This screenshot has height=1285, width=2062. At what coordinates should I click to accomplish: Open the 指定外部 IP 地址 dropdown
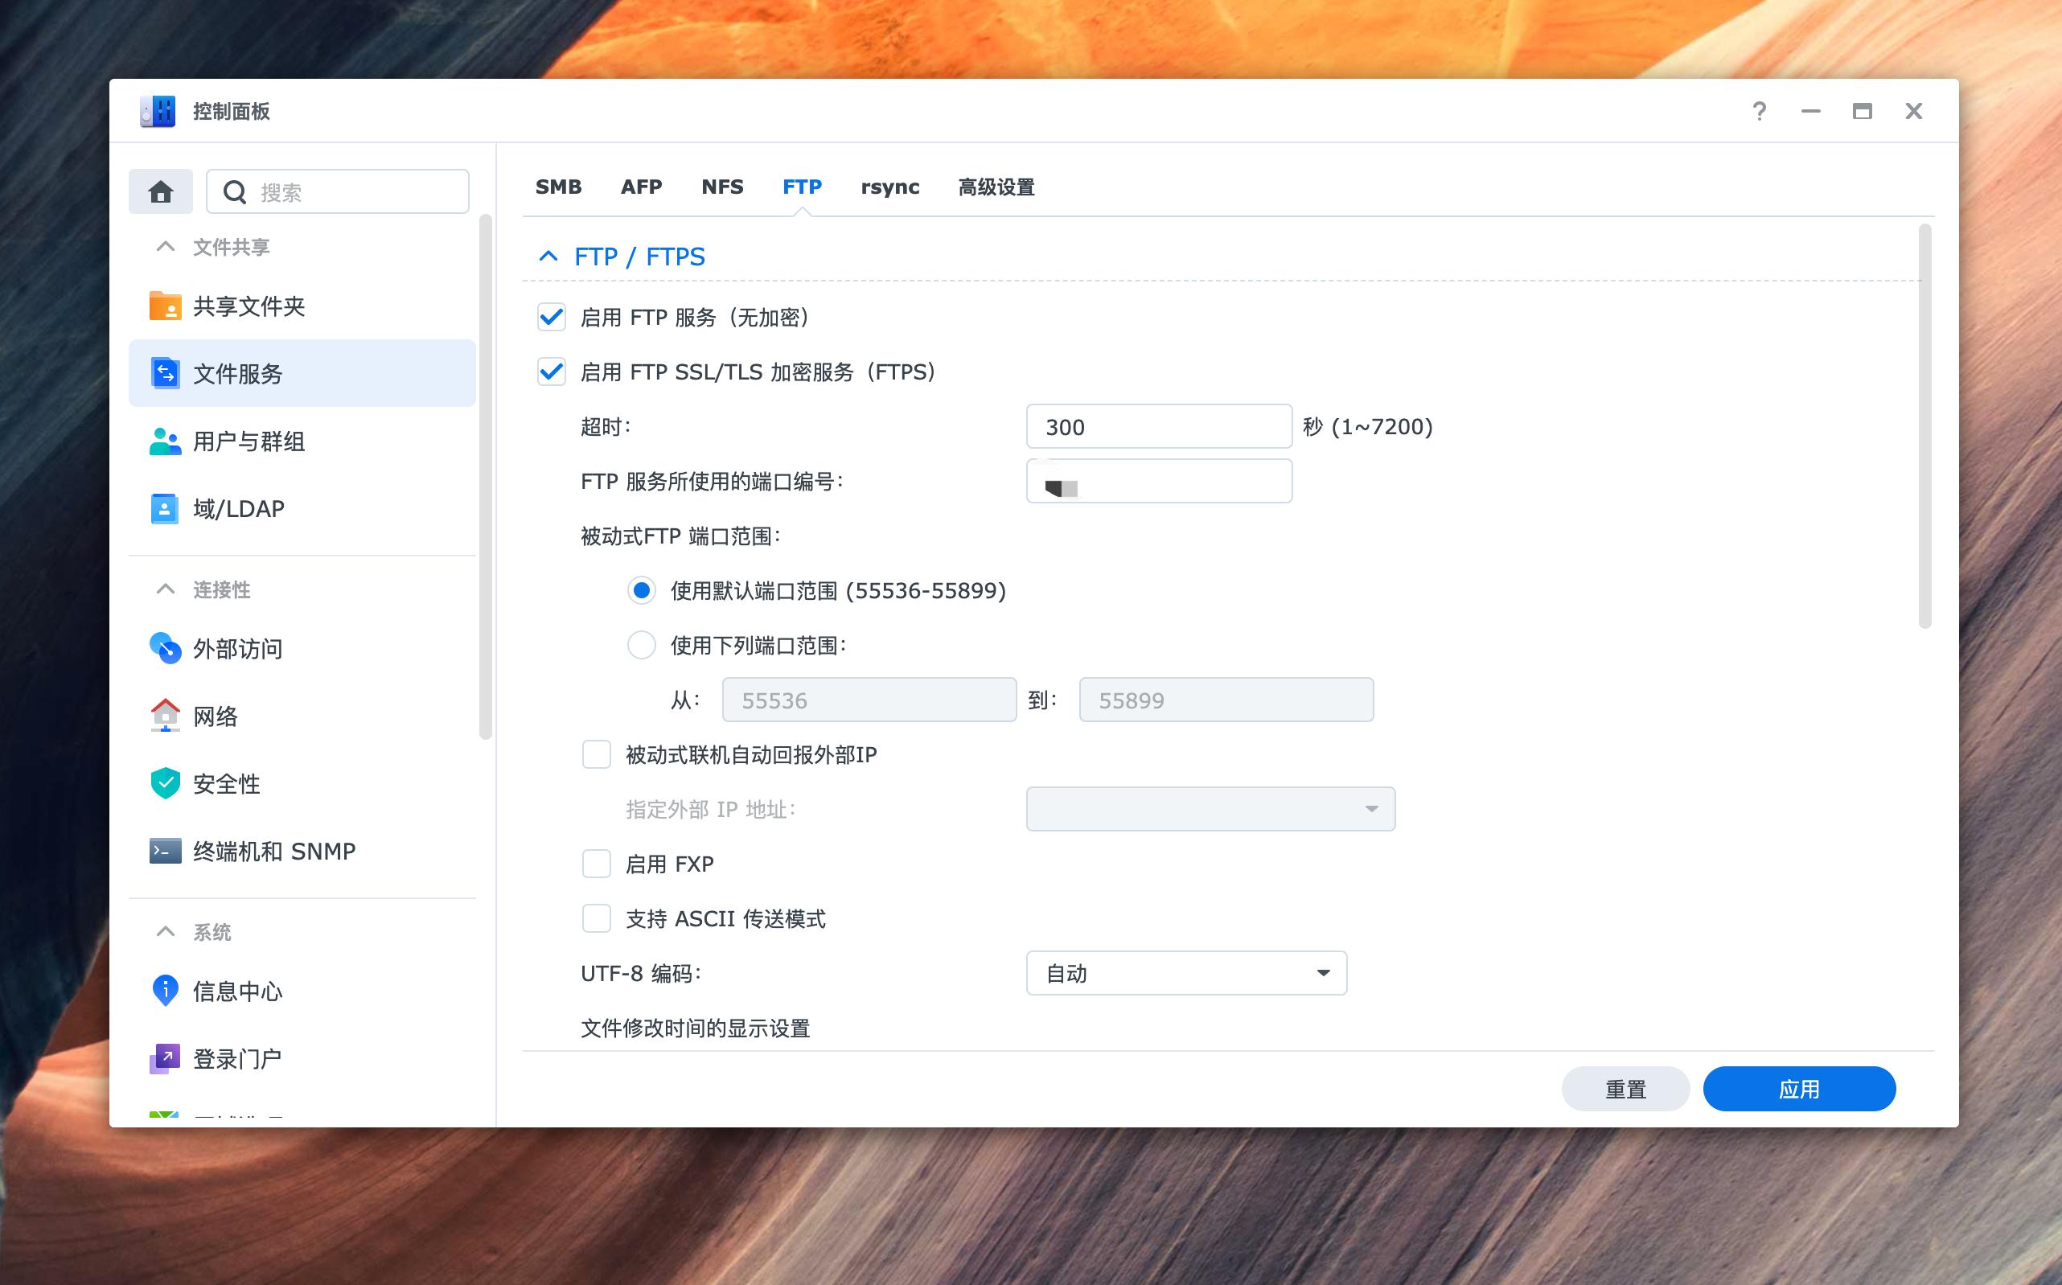coord(1210,808)
